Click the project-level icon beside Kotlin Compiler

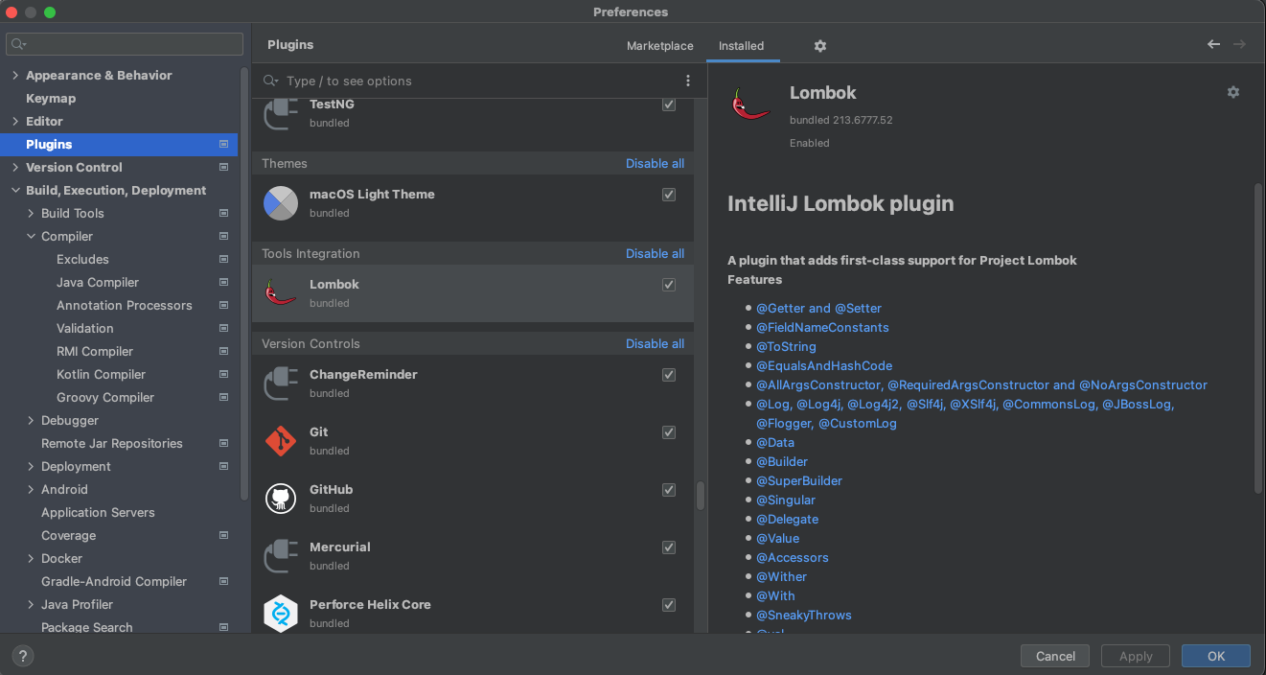[x=223, y=374]
